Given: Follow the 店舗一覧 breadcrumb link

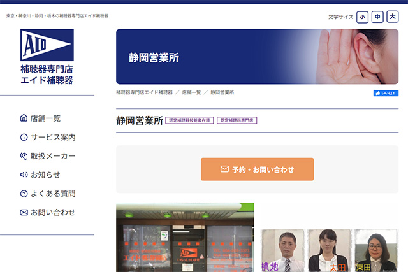Looking at the screenshot, I should (191, 93).
